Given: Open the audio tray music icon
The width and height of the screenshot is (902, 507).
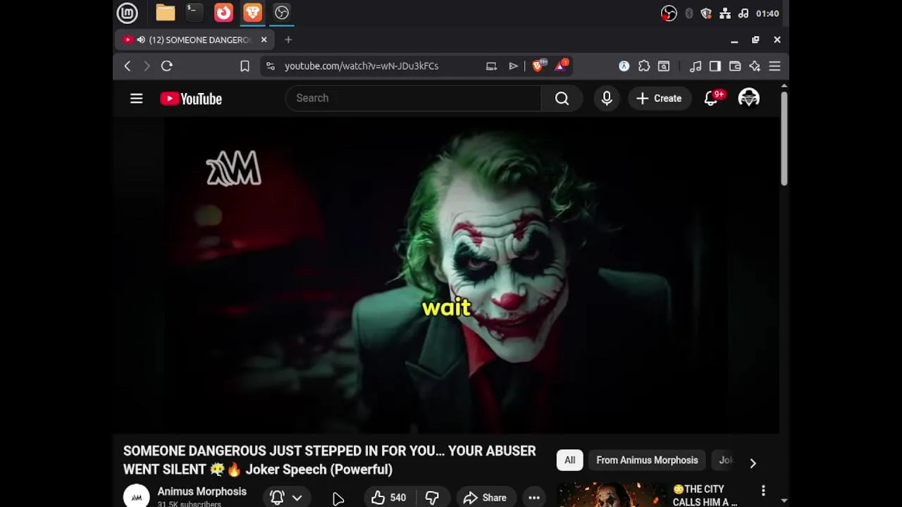Looking at the screenshot, I should click(x=743, y=13).
